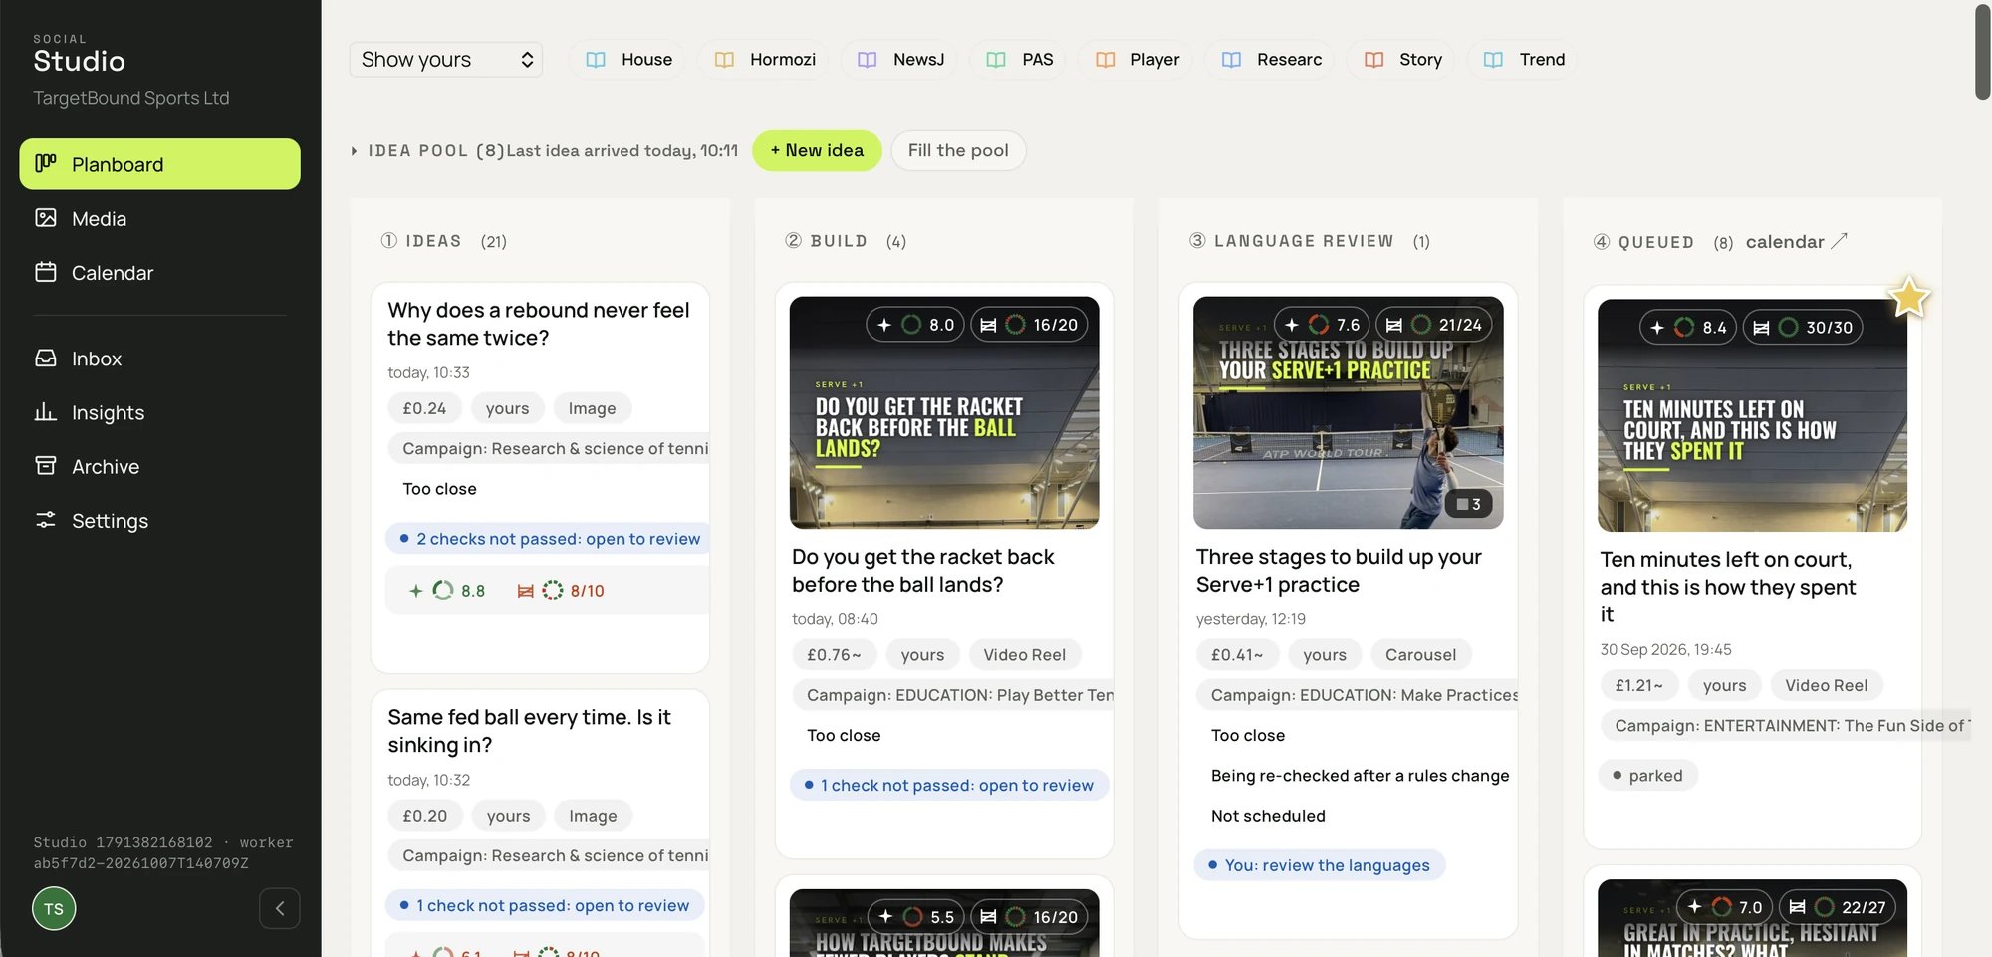Click the page vertical scrollbar

[x=1982, y=52]
